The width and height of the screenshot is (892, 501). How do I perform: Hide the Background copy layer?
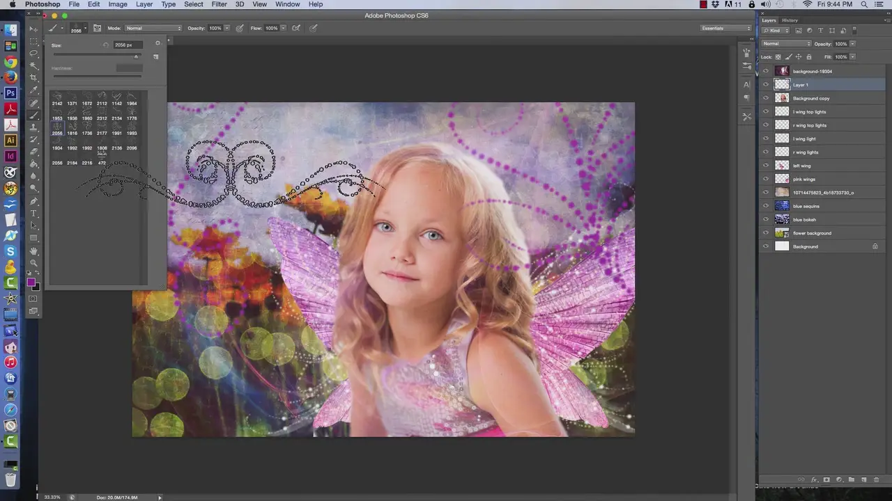pyautogui.click(x=766, y=98)
